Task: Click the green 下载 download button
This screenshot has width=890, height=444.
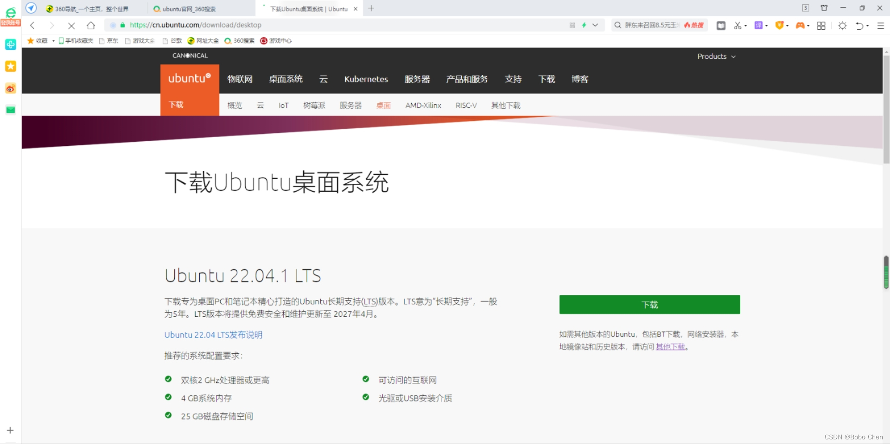Action: tap(649, 305)
